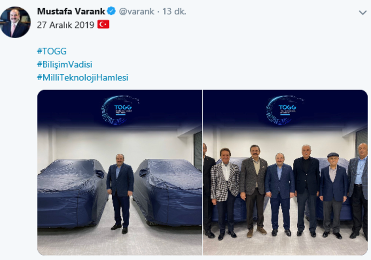Open the #BilişimVadisi hashtag
This screenshot has height=260, width=371.
coord(65,64)
